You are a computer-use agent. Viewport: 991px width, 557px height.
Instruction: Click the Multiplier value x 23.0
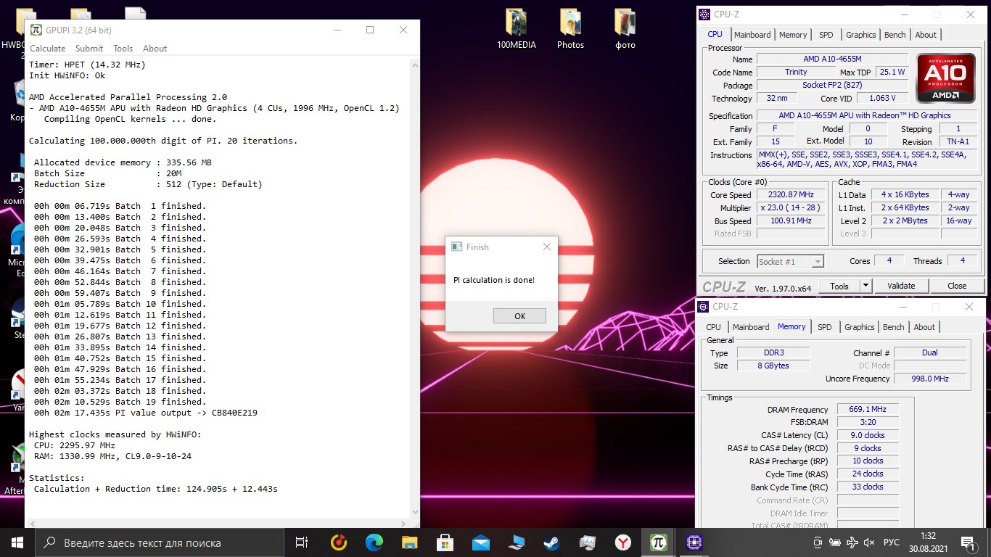[x=790, y=207]
